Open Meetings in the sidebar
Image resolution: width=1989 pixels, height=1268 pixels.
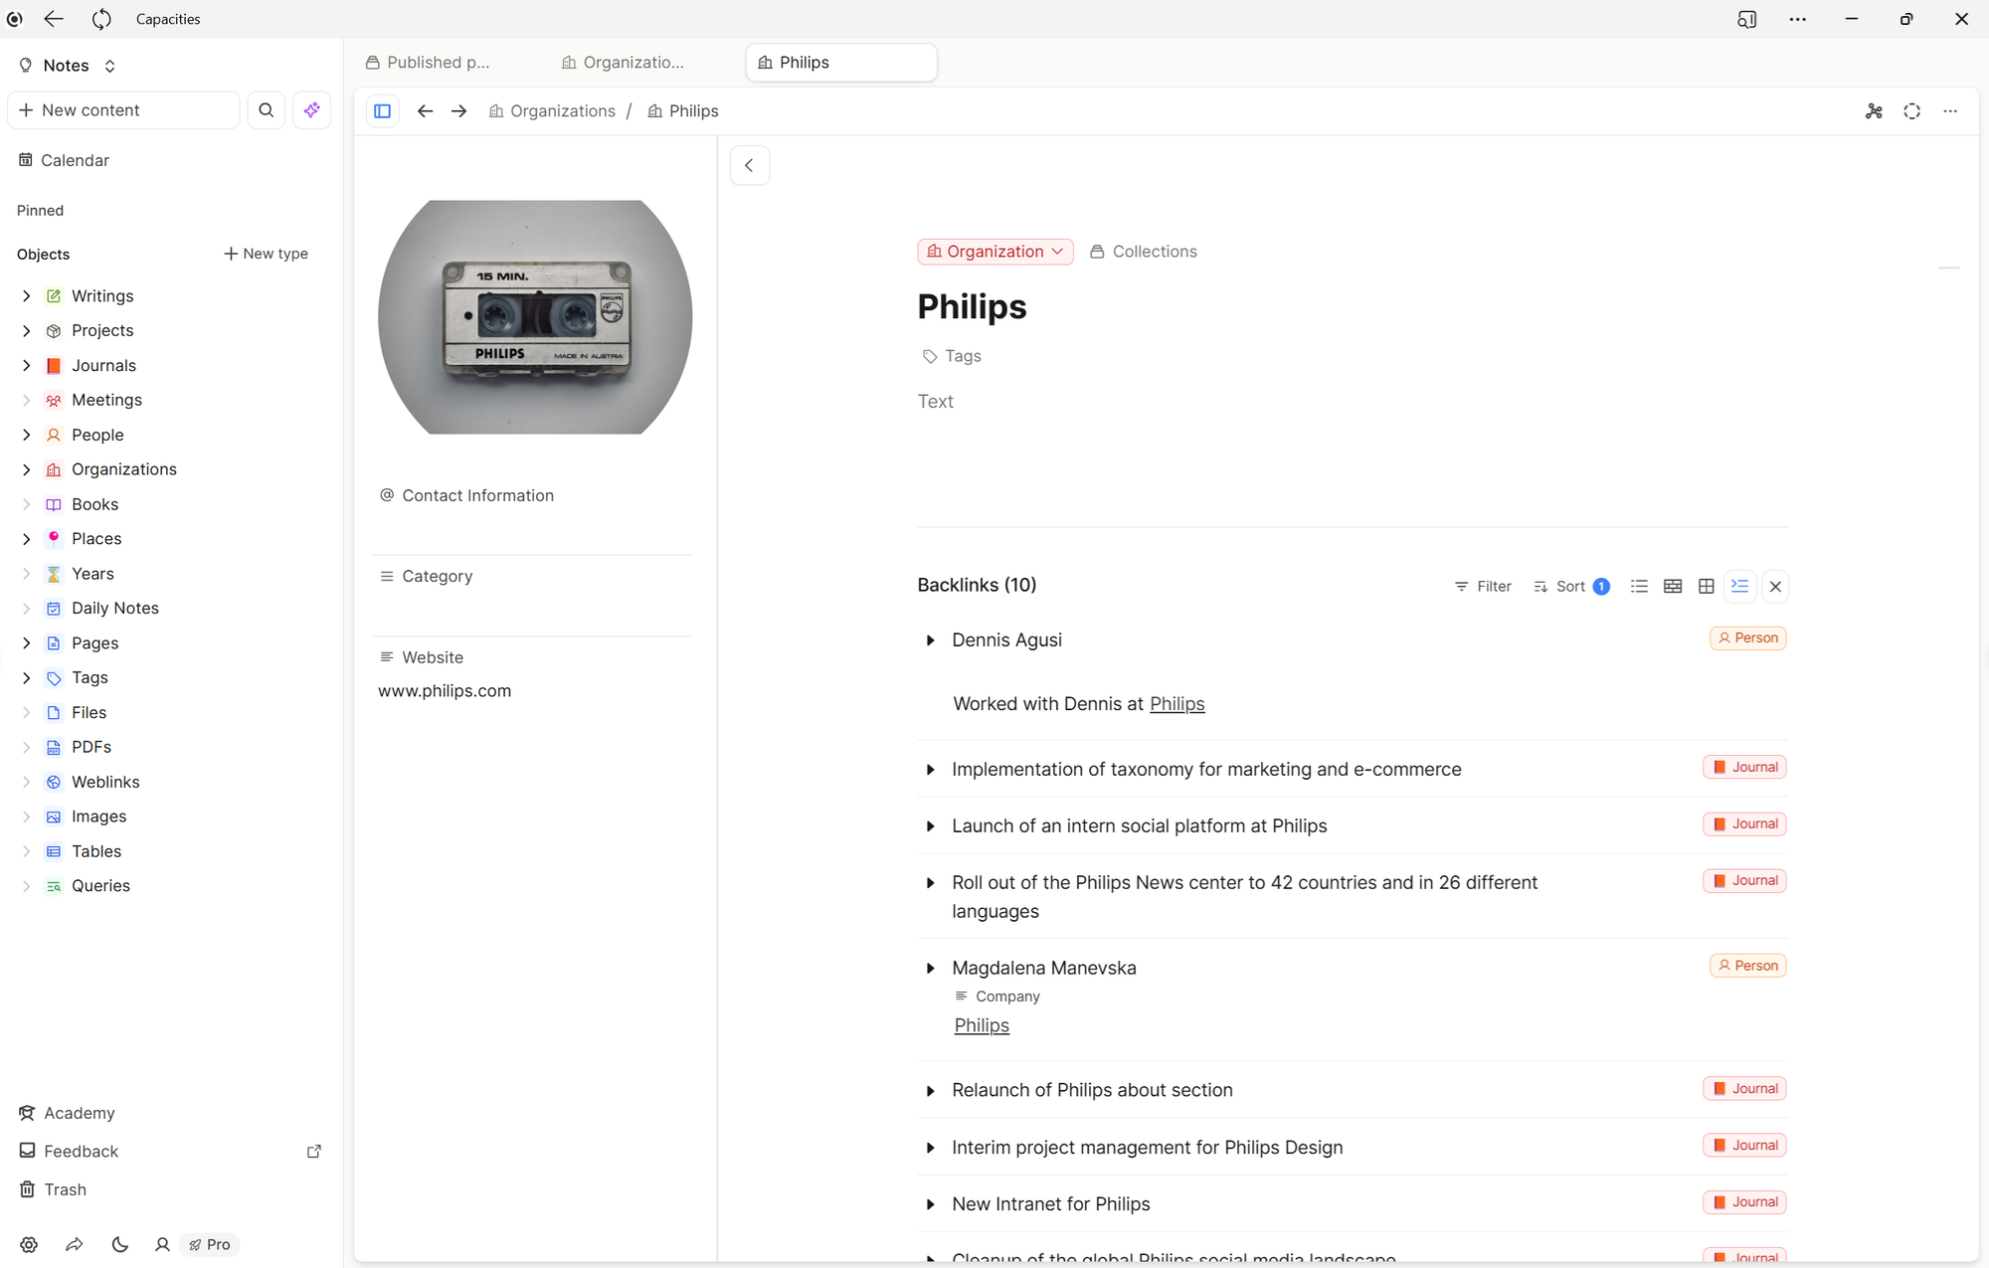pos(106,400)
